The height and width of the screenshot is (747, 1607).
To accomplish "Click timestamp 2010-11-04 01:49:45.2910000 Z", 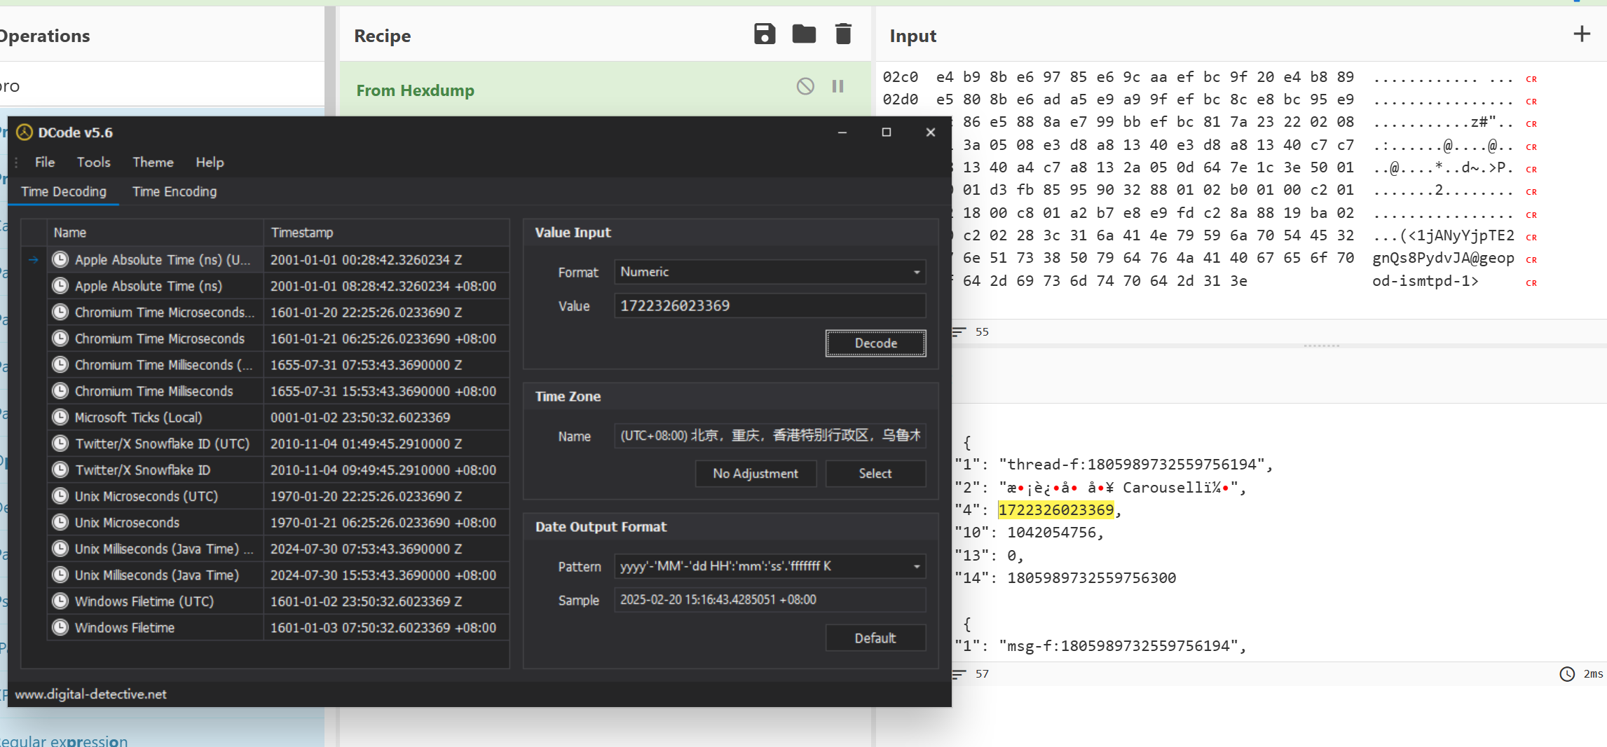I will coord(366,444).
